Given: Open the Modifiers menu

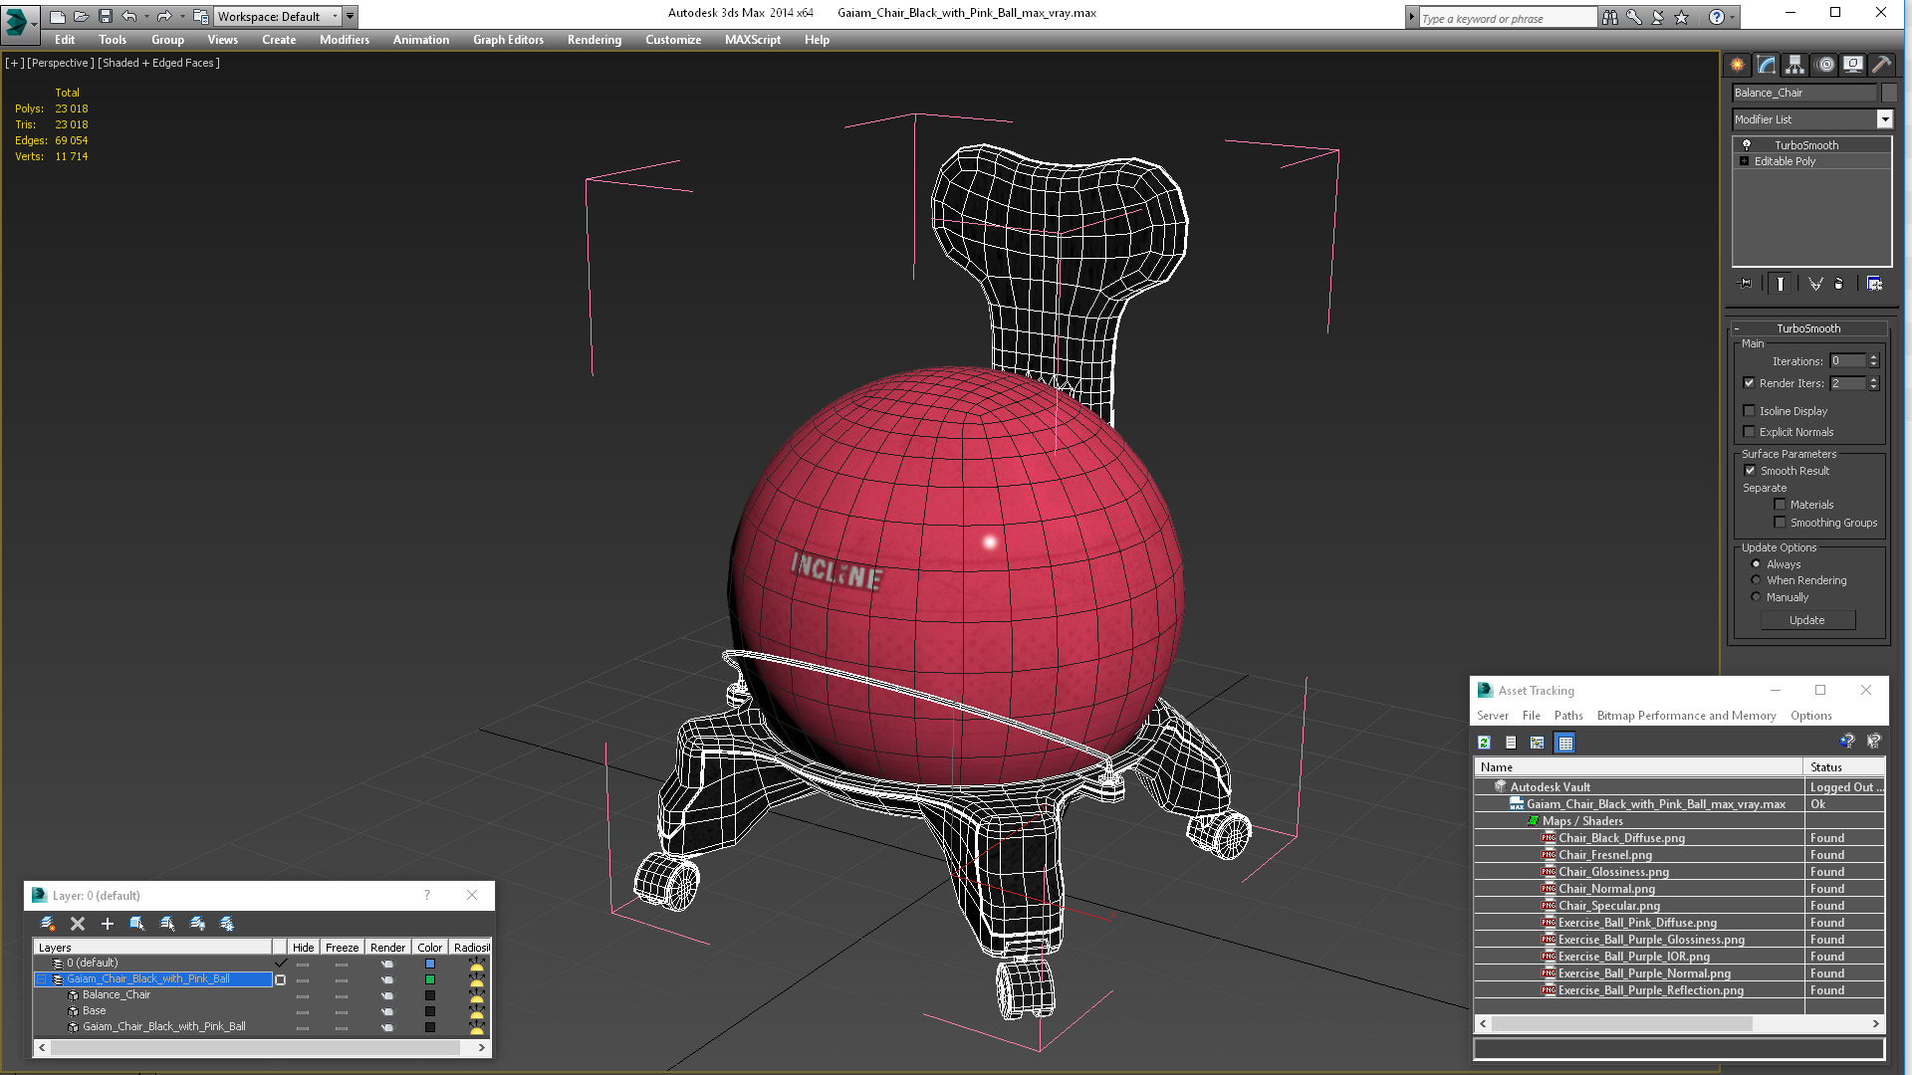Looking at the screenshot, I should (345, 40).
